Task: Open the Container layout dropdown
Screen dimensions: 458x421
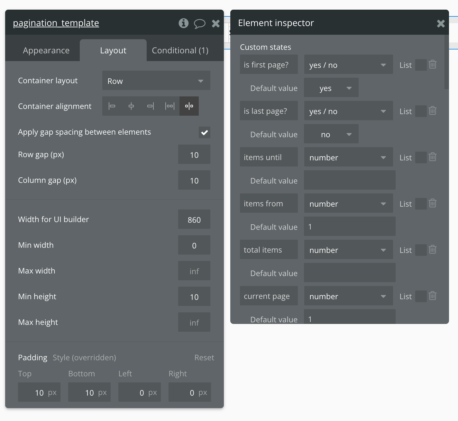Action: (156, 81)
